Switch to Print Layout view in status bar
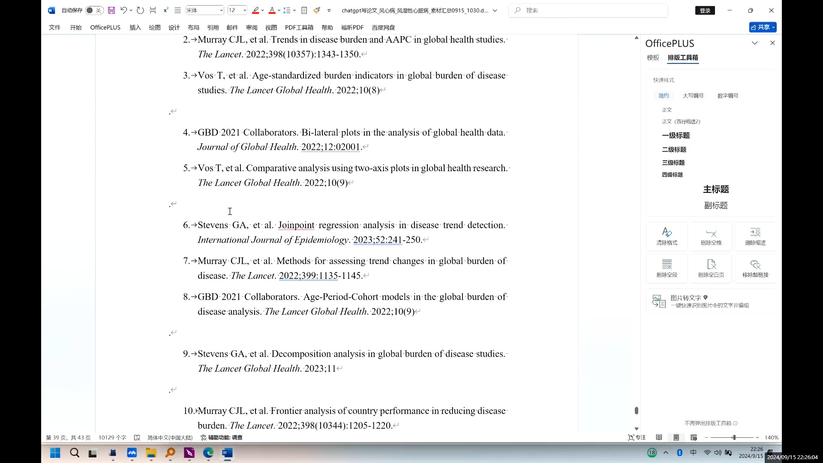Screen dimensions: 823x463 (676, 437)
